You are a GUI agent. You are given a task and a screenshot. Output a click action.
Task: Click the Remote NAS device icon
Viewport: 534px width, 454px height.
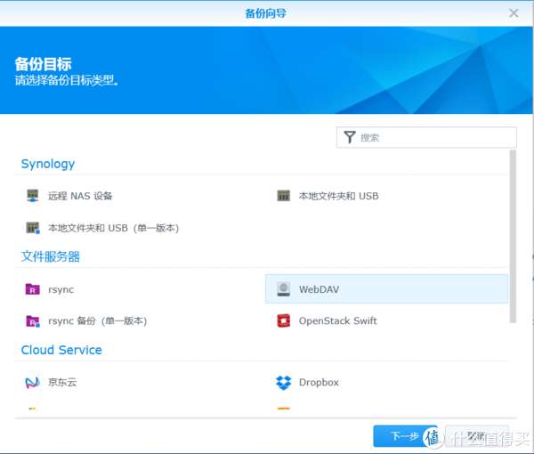[x=33, y=196]
